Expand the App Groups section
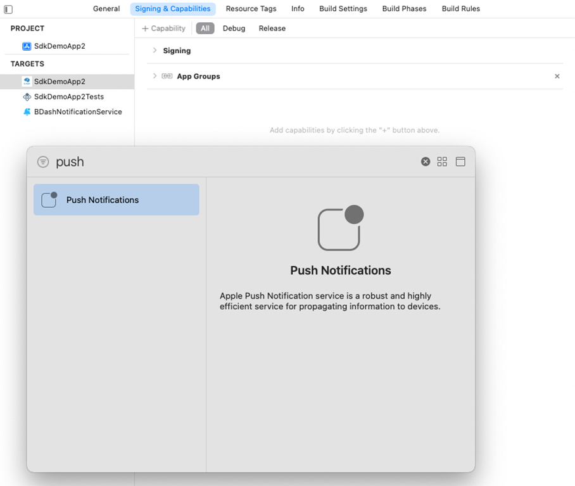The width and height of the screenshot is (575, 486). point(155,76)
